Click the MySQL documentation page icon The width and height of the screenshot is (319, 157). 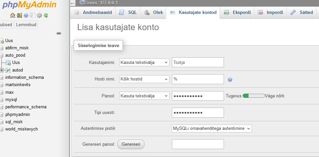pyautogui.click(x=32, y=15)
